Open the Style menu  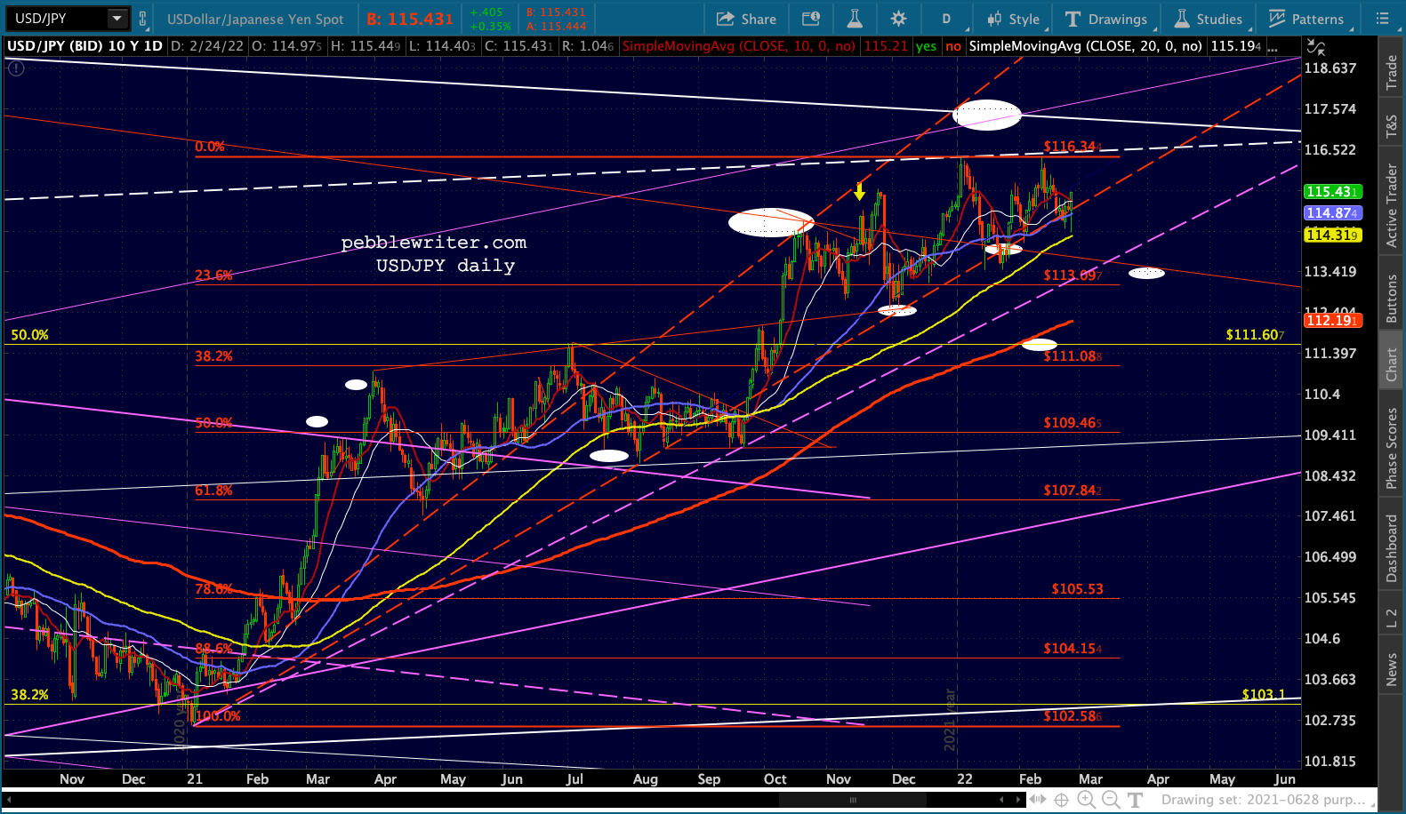point(1013,19)
